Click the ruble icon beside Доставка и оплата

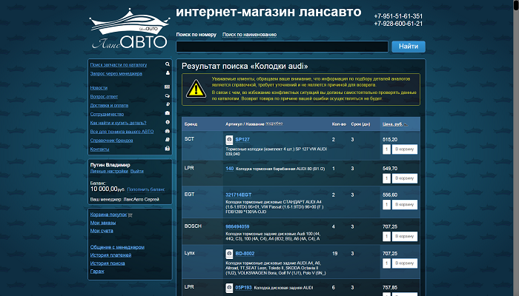click(168, 104)
